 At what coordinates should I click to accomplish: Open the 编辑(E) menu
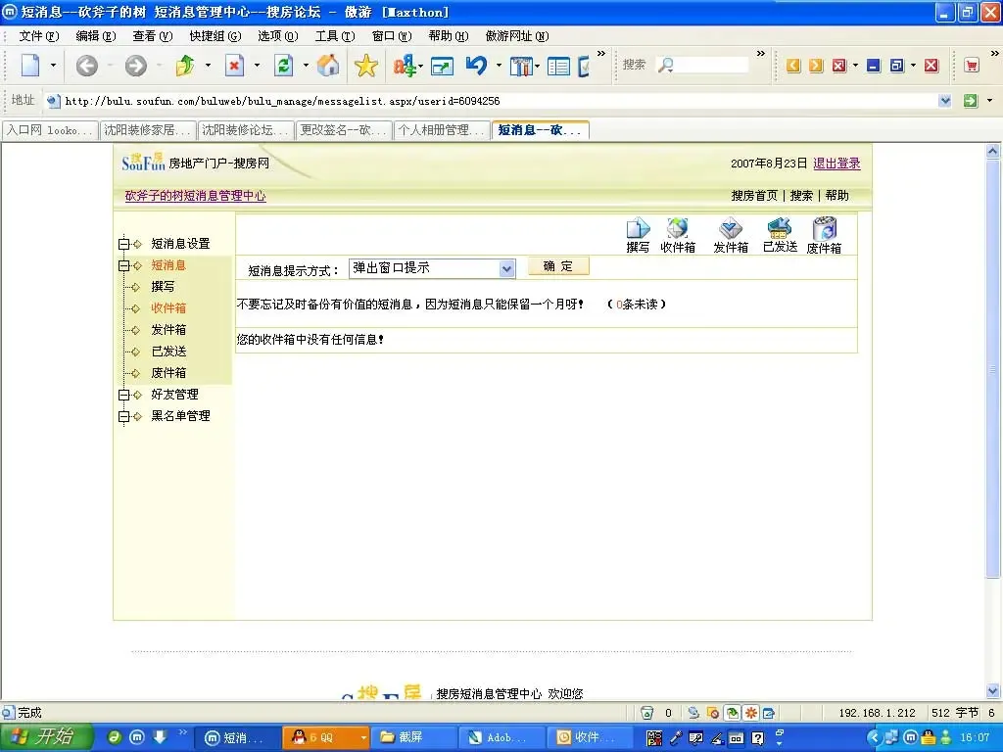pyautogui.click(x=95, y=36)
